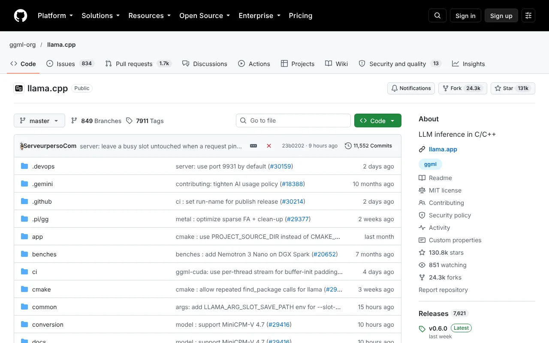Click the Go to file search field
Screen dimensions: 549x343
pyautogui.click(x=293, y=120)
